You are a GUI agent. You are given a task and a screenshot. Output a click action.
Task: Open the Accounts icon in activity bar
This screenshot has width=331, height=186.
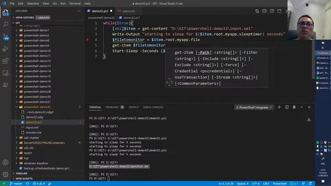pyautogui.click(x=6, y=162)
